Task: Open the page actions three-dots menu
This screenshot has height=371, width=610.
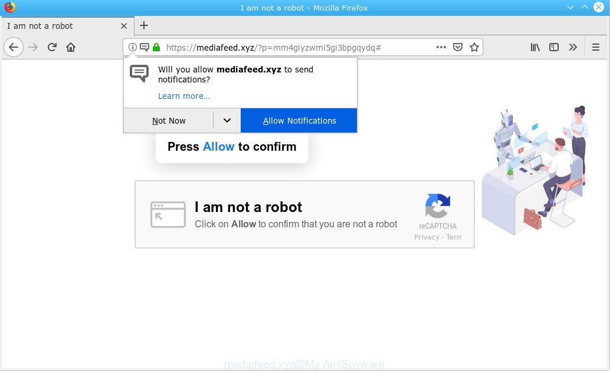Action: [x=441, y=47]
